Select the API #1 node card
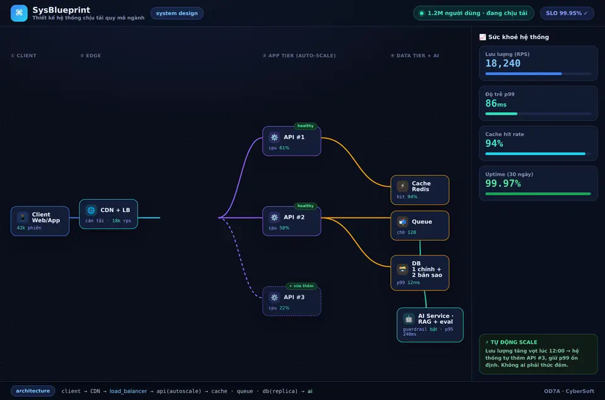 tap(292, 141)
